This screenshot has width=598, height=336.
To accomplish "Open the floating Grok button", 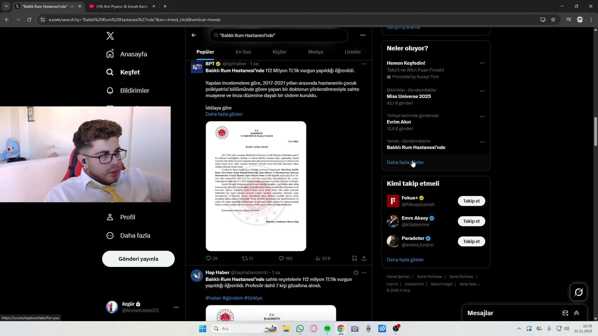I will click(x=578, y=292).
